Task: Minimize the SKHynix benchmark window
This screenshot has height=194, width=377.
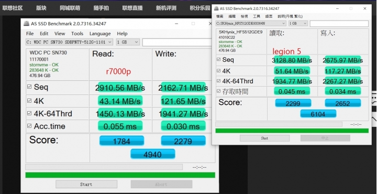Action: [x=338, y=8]
